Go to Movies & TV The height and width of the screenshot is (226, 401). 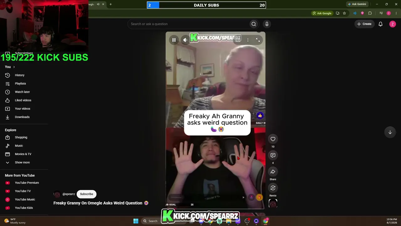pyautogui.click(x=23, y=154)
